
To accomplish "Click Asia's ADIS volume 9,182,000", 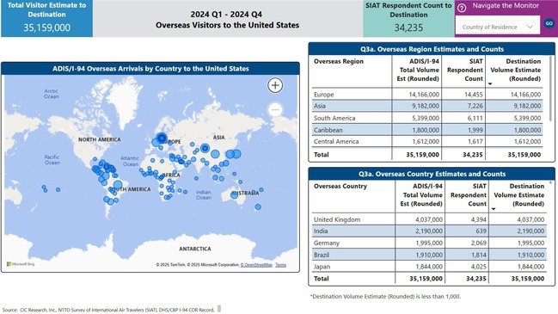I will [426, 106].
